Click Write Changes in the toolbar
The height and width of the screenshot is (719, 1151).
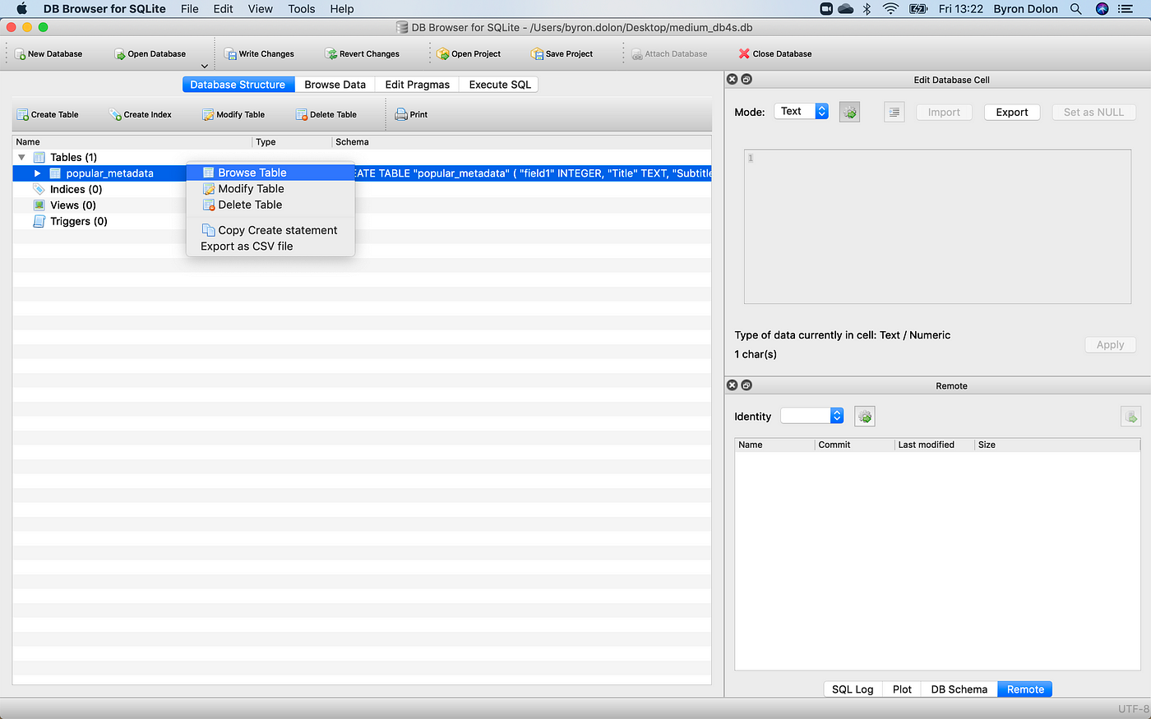tap(259, 54)
